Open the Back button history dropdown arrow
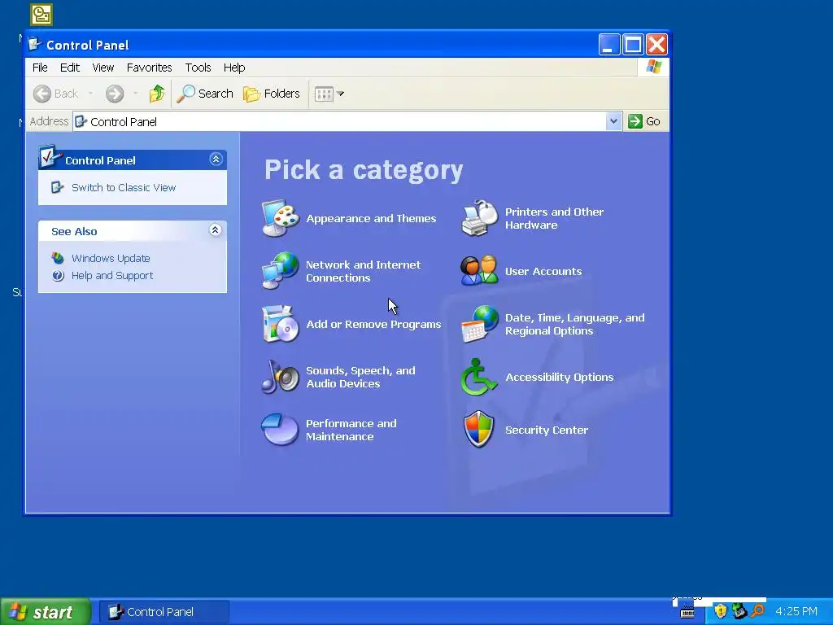The height and width of the screenshot is (625, 833). (x=90, y=94)
